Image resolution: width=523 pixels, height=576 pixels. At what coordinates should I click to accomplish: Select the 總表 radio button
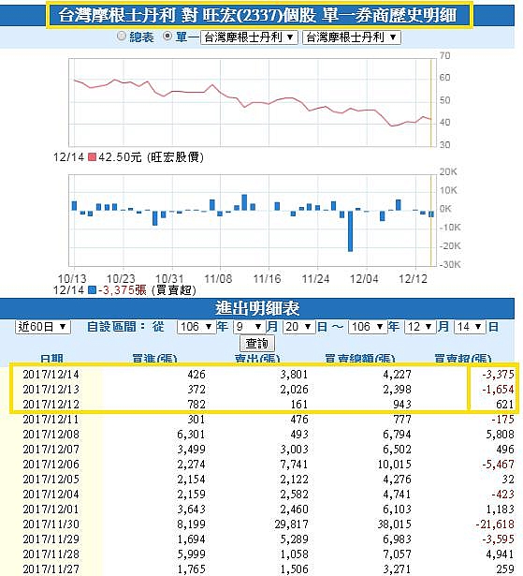coord(121,36)
